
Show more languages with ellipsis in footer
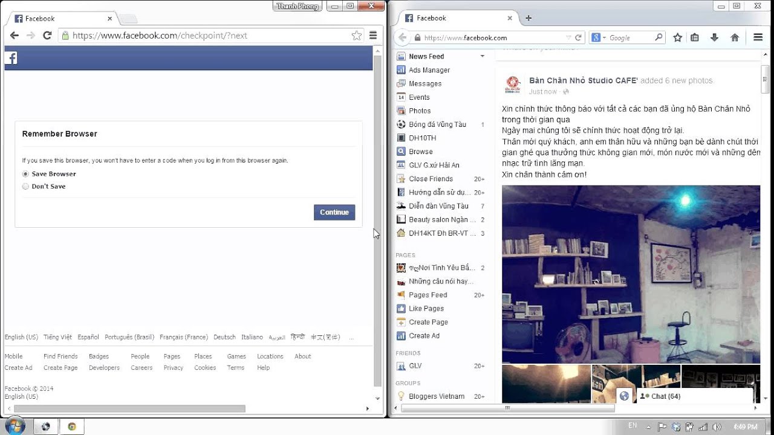point(352,338)
